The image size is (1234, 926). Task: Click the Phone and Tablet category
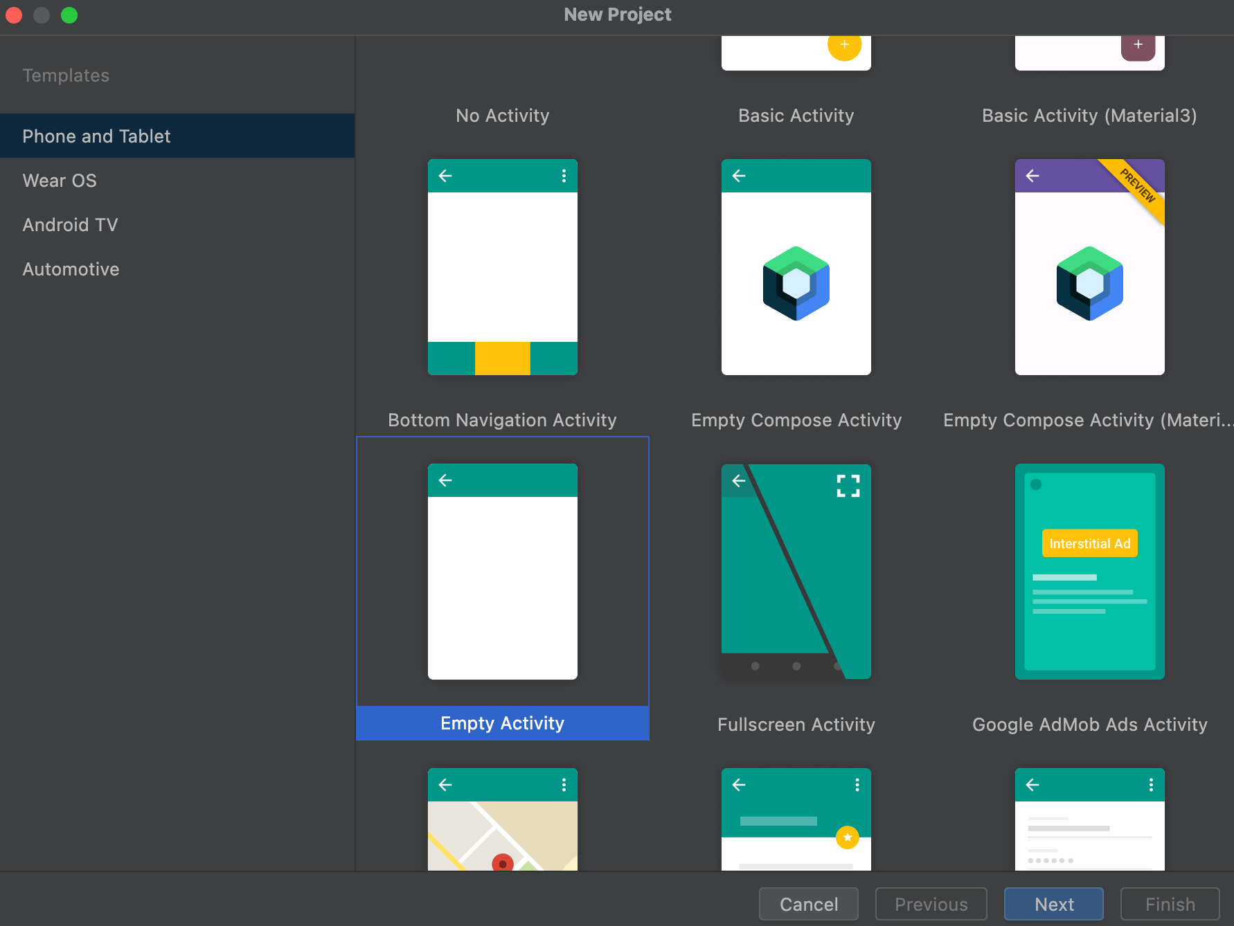[96, 136]
